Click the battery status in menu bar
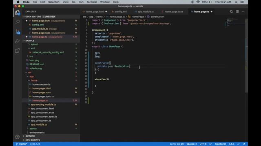The width and height of the screenshot is (261, 146). click(207, 2)
